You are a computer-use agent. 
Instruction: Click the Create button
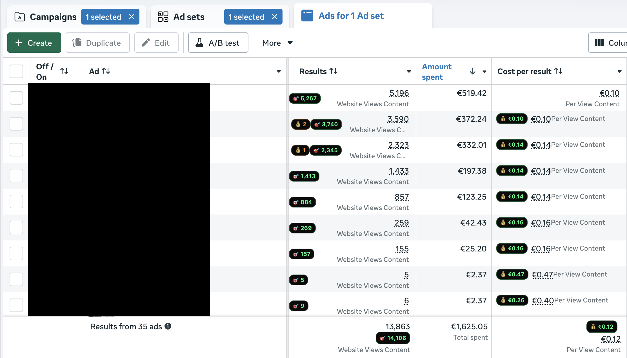coord(34,43)
